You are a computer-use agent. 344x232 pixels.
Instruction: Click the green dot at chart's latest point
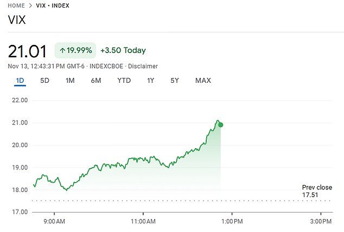[220, 125]
